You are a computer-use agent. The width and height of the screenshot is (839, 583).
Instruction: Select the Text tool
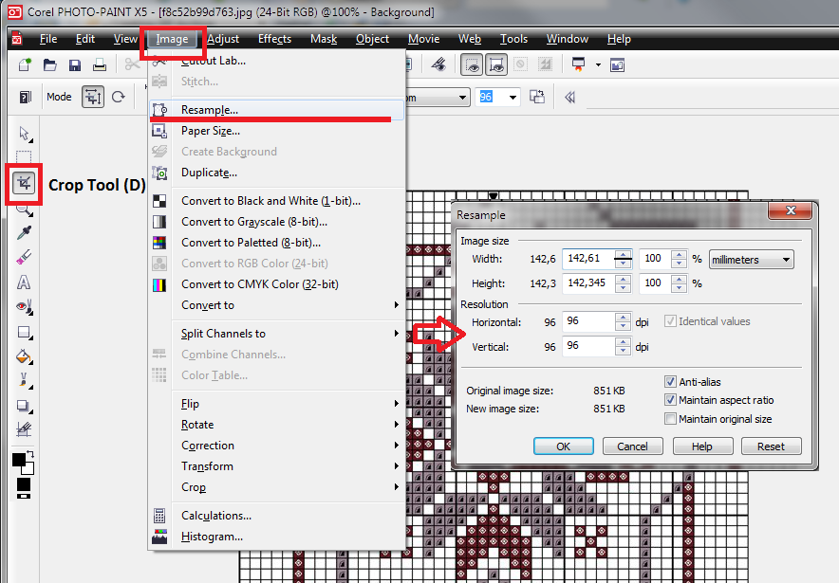coord(25,282)
